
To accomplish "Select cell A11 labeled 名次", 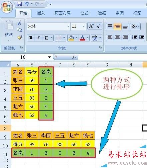I will tap(18, 153).
